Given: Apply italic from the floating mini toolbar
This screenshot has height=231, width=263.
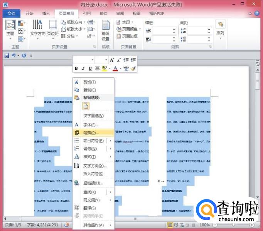Looking at the screenshot, I should click(83, 69).
